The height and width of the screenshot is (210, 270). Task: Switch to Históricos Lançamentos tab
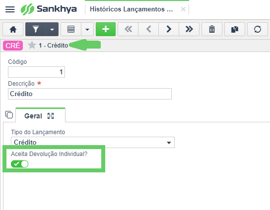(131, 9)
